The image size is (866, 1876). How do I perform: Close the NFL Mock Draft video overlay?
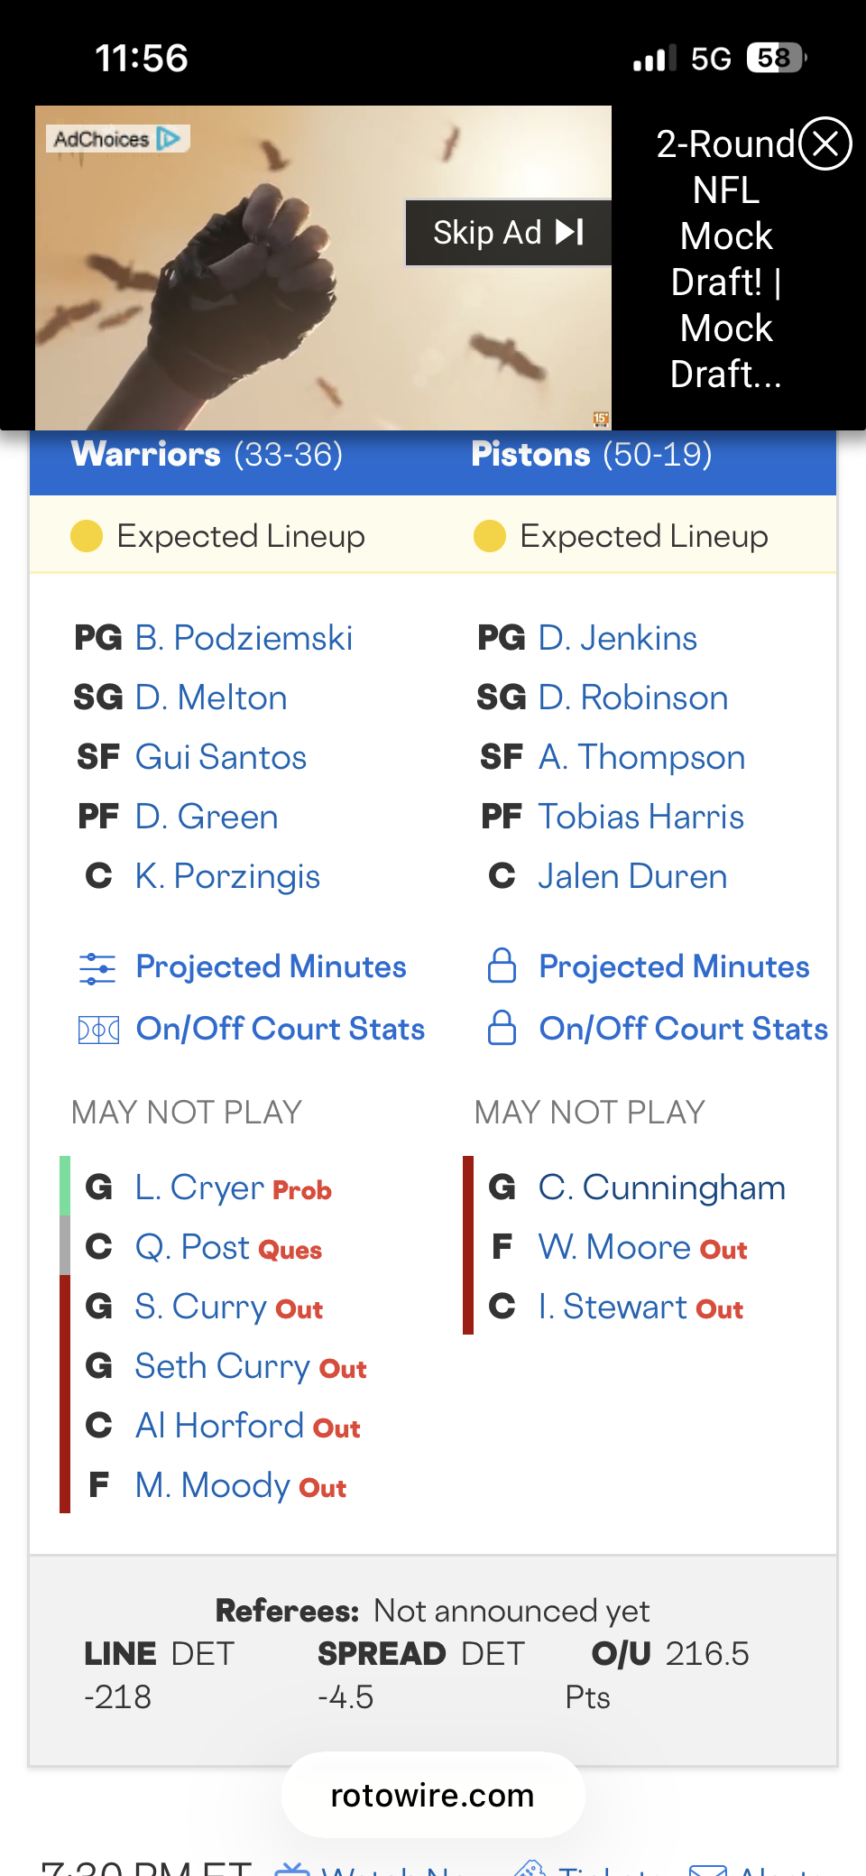point(825,143)
